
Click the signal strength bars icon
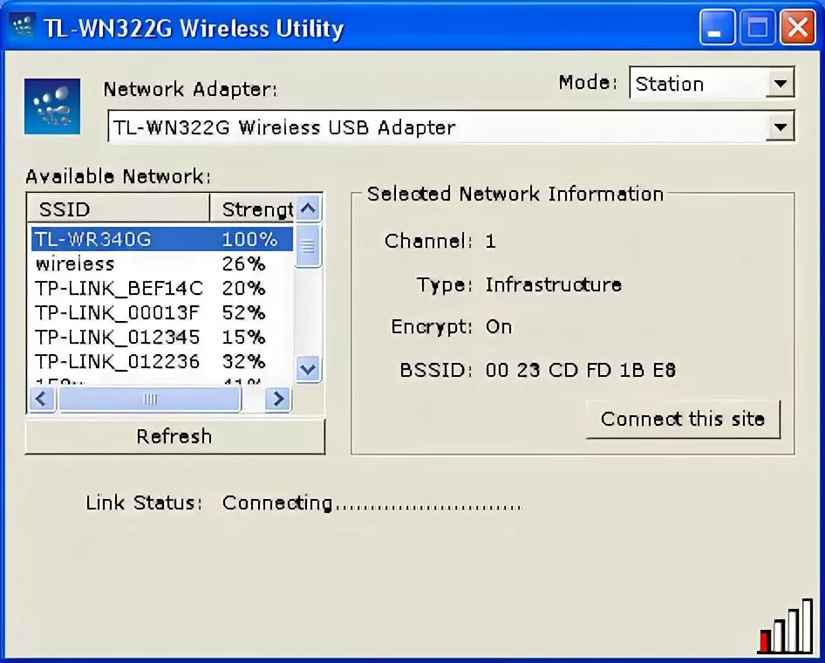pos(786,626)
